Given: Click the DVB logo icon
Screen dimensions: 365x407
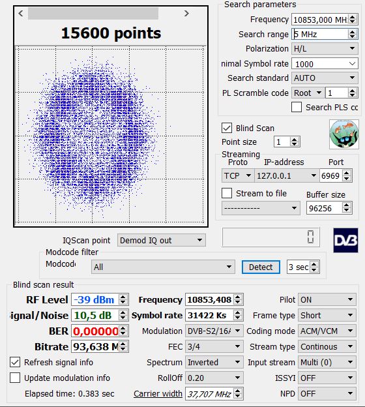Looking at the screenshot, I should [345, 241].
